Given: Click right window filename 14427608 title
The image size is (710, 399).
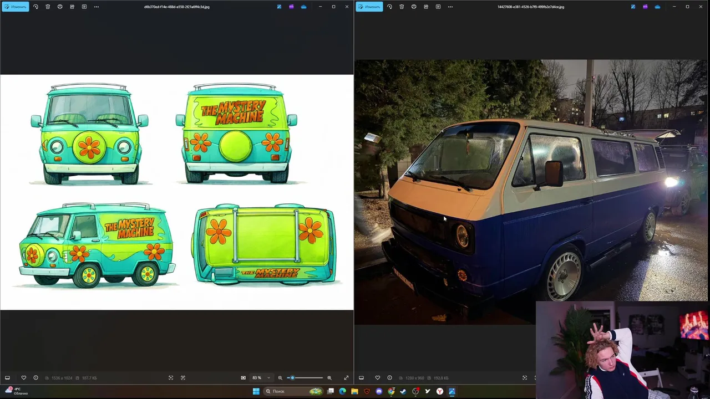Looking at the screenshot, I should point(531,7).
